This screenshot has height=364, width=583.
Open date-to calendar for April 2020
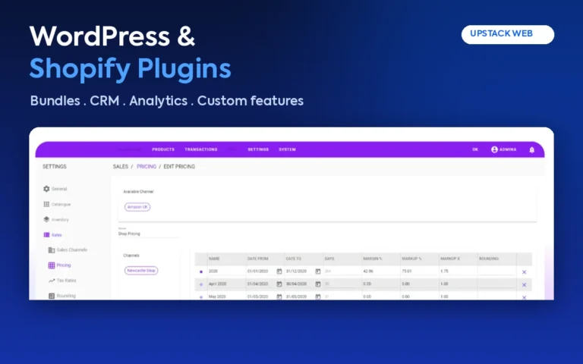(x=318, y=284)
